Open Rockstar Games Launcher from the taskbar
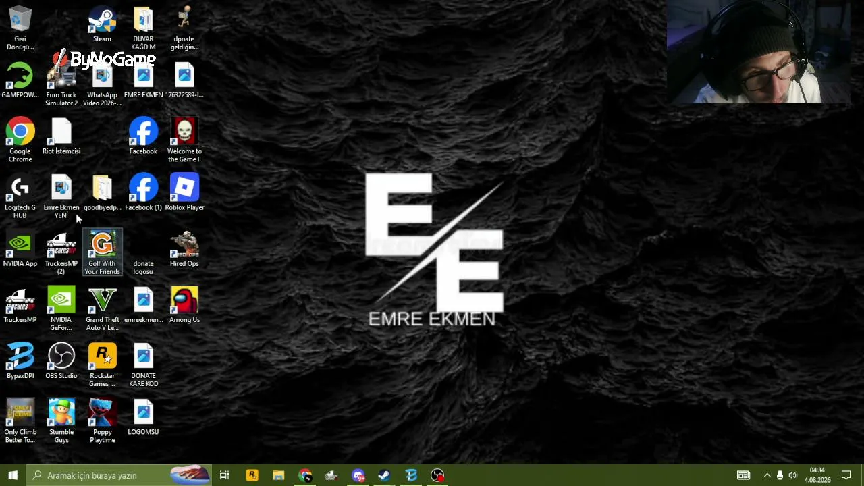 point(252,475)
